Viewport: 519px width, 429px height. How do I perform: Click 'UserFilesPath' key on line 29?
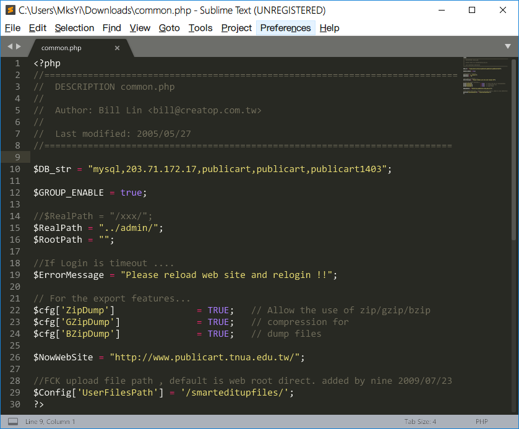(x=118, y=392)
